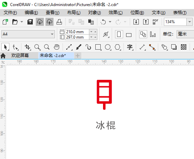Screen dimensions: 194x159
Task: Set page to portrait orientation
Action: pos(119,34)
